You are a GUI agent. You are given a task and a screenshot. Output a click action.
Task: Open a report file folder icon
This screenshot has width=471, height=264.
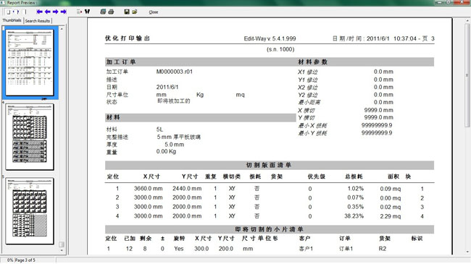point(135,12)
